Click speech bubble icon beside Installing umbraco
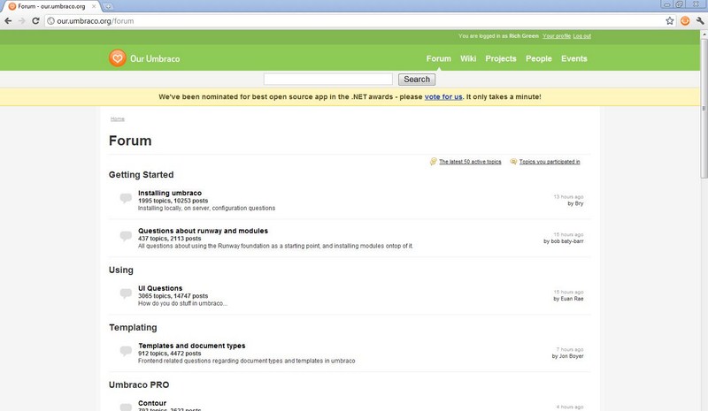 pos(126,198)
